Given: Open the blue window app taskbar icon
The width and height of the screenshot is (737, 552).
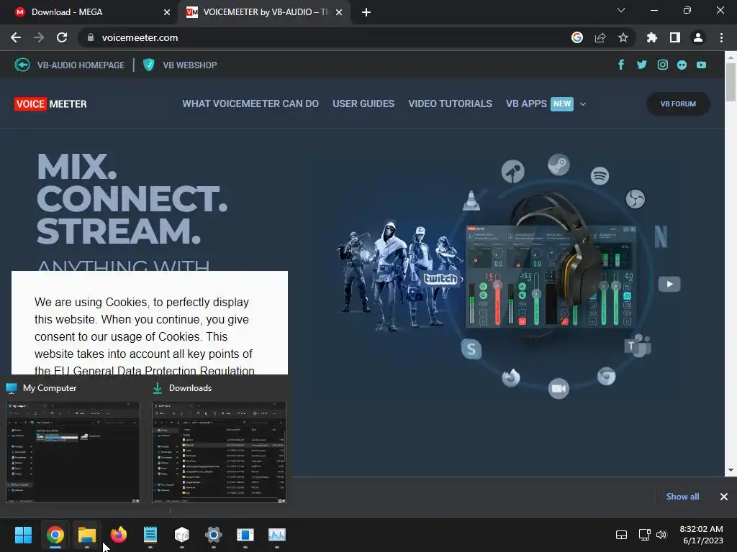Looking at the screenshot, I should tap(245, 535).
